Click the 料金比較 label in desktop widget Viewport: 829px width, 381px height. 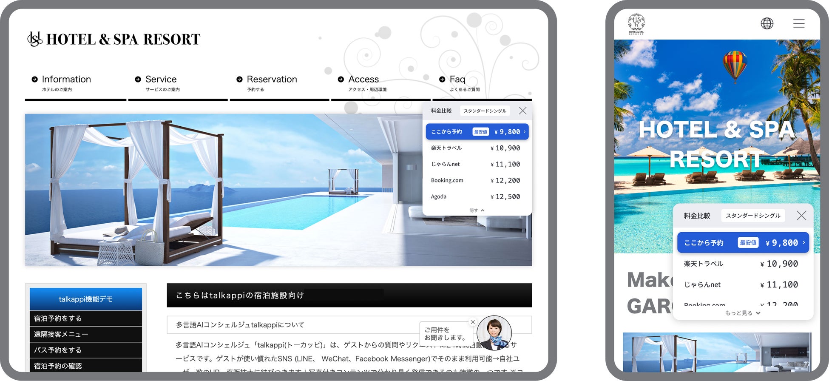point(441,111)
